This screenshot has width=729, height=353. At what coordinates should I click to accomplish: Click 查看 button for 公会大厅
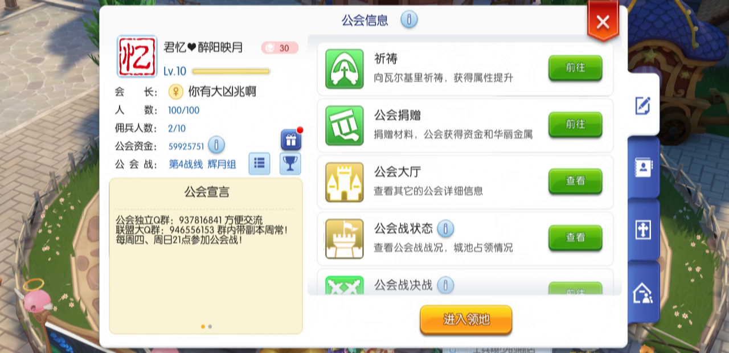click(575, 181)
